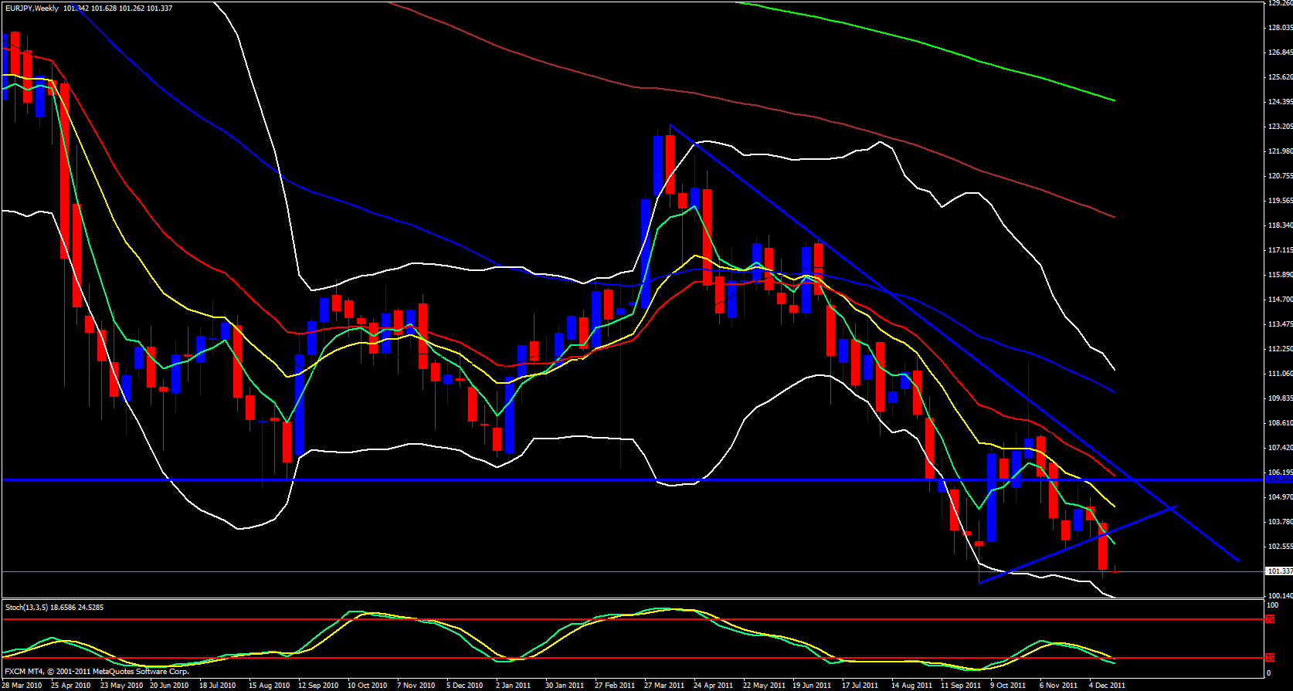Select the 121.980 price axis label

pyautogui.click(x=1280, y=151)
